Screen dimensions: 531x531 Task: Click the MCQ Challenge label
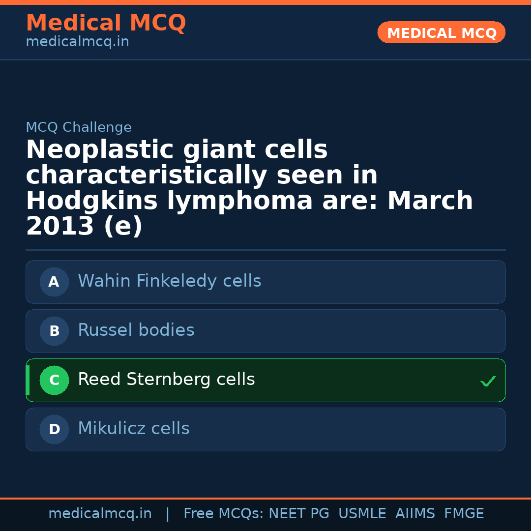point(79,128)
